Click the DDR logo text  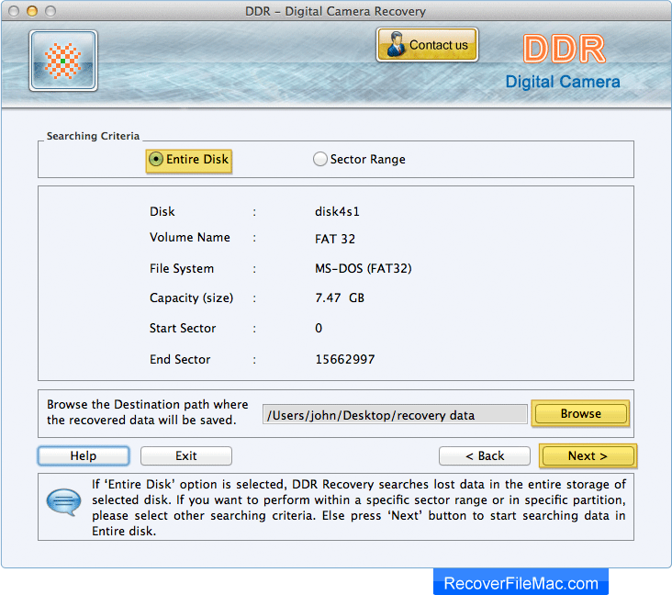564,49
